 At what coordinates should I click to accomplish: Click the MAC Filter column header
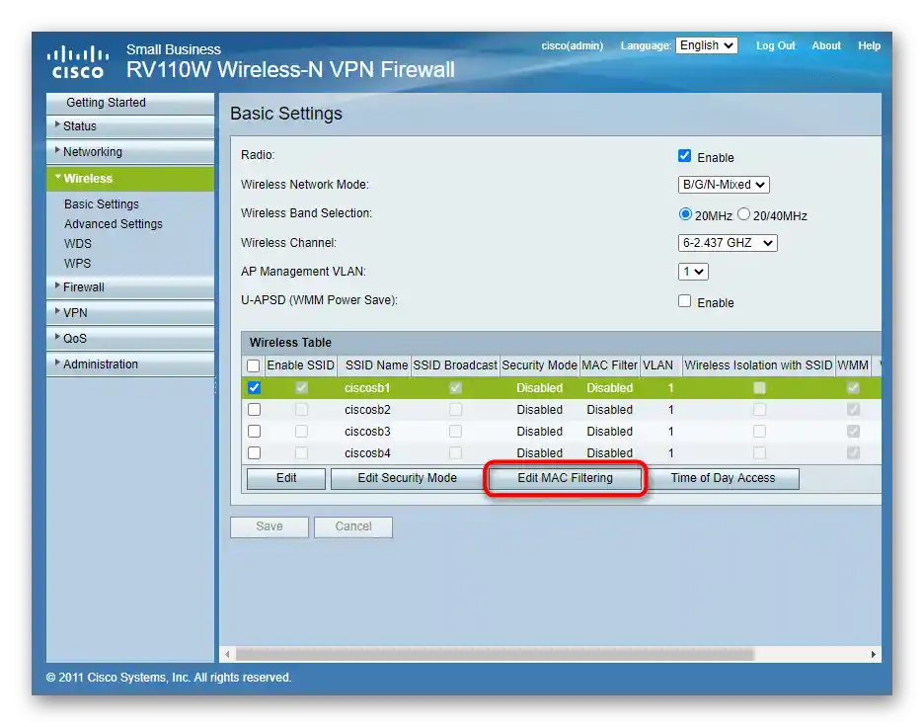pyautogui.click(x=609, y=365)
